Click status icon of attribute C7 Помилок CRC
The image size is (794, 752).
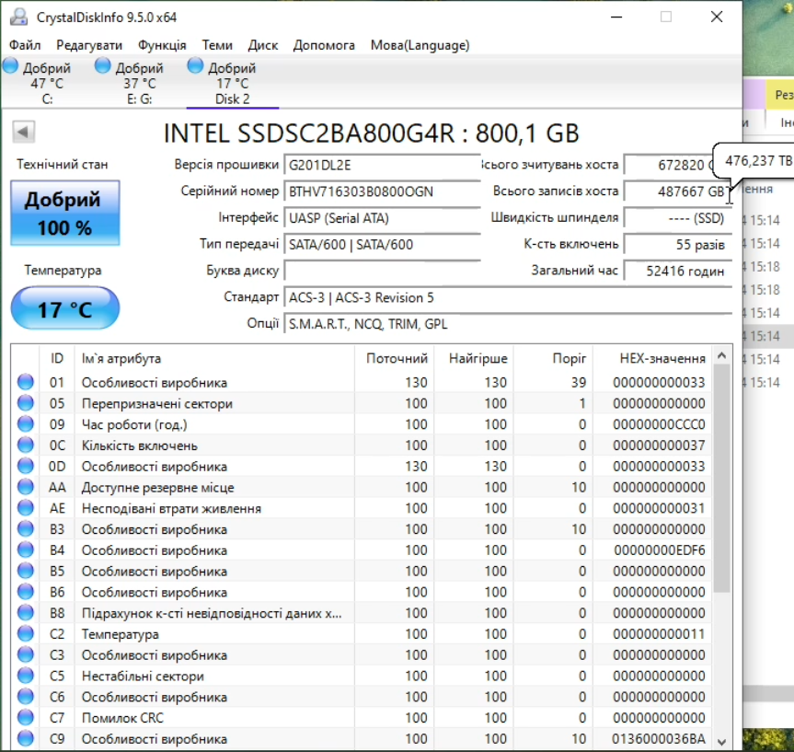coord(26,718)
